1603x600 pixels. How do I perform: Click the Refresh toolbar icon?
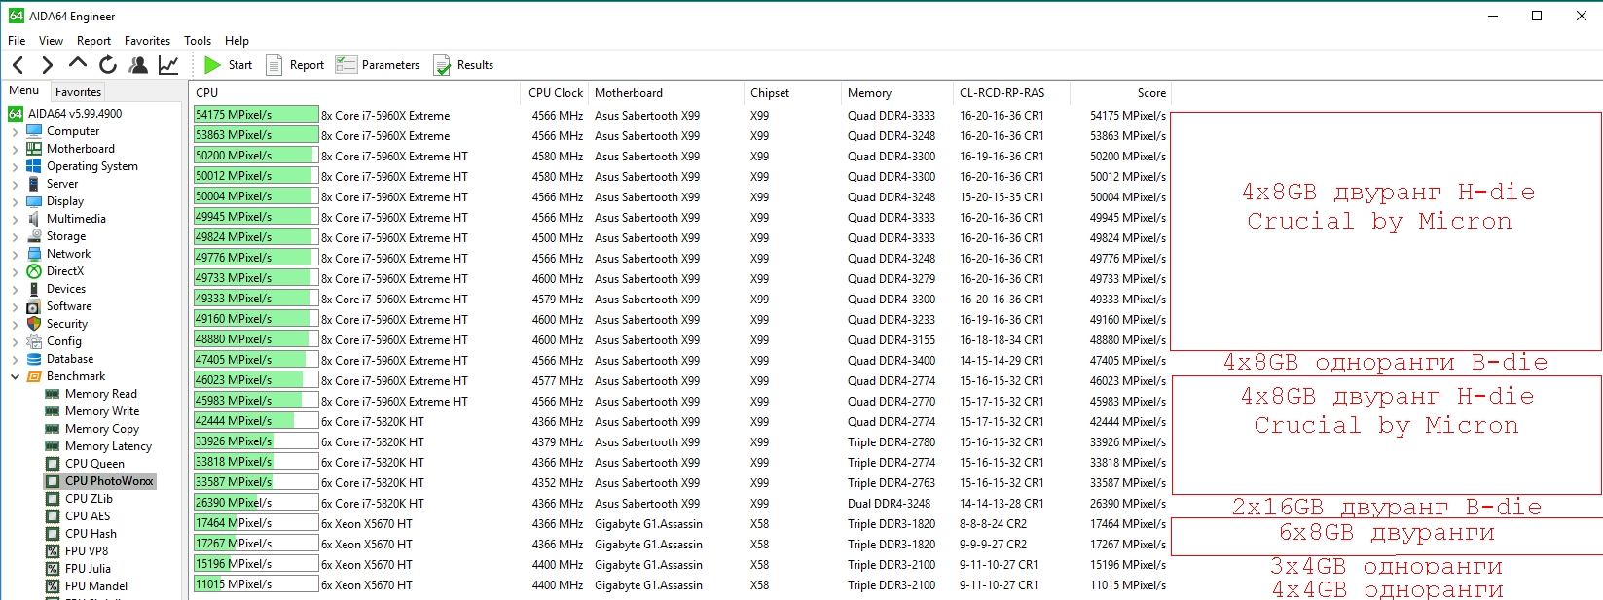(108, 65)
